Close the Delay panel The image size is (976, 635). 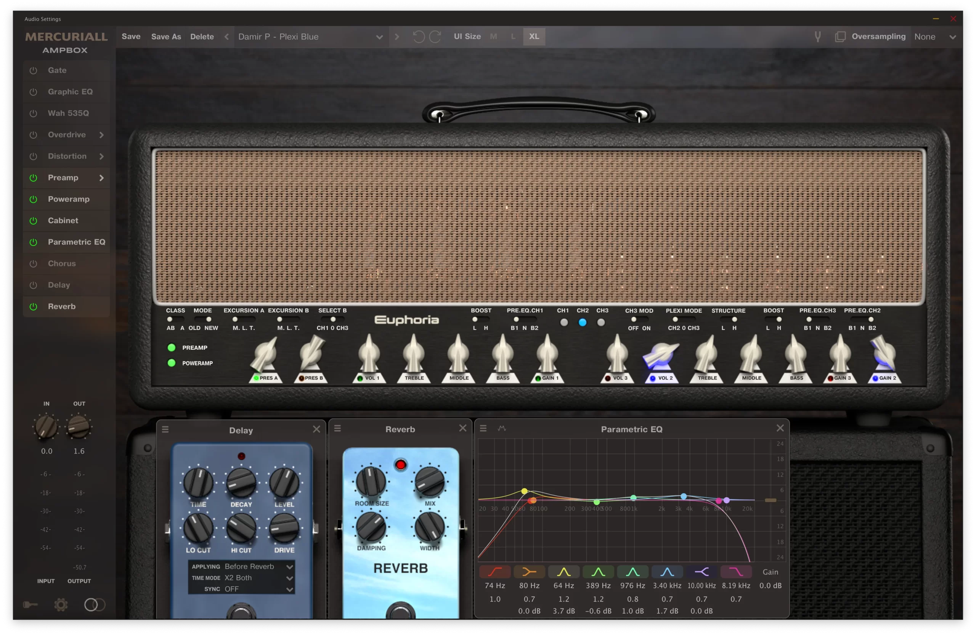coord(316,429)
